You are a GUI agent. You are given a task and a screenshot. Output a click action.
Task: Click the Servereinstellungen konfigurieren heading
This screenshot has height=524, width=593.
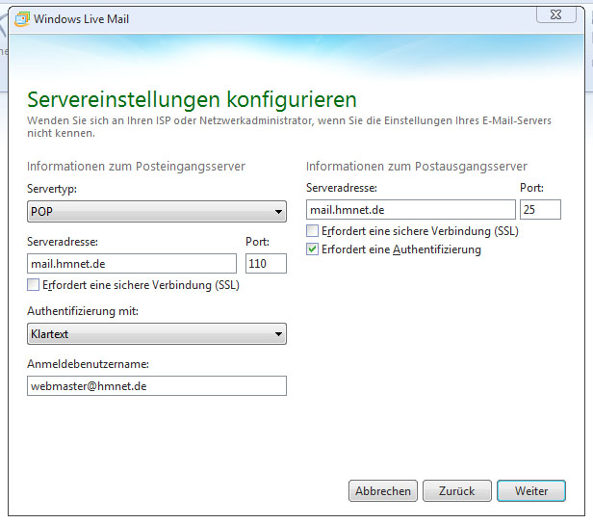[x=192, y=100]
